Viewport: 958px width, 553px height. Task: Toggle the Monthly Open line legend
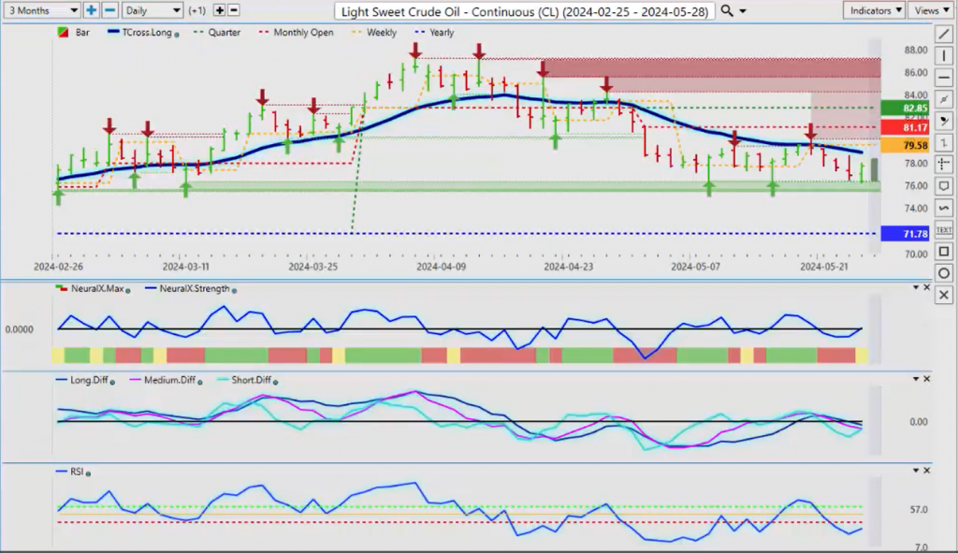point(302,33)
